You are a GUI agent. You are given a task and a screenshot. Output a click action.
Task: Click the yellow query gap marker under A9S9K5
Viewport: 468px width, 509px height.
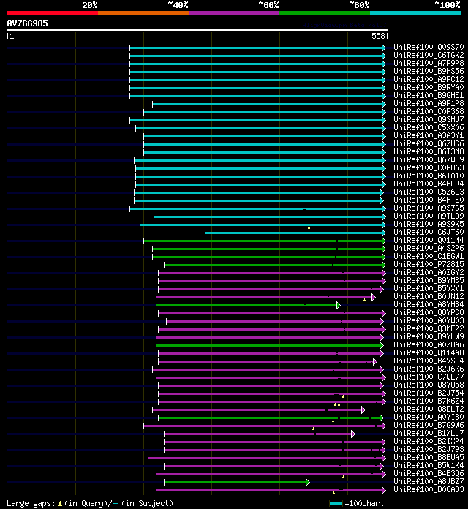309,228
